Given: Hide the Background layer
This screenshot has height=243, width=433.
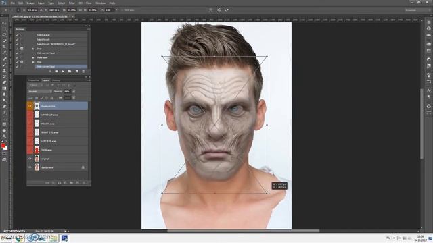Looking at the screenshot, I should point(30,167).
